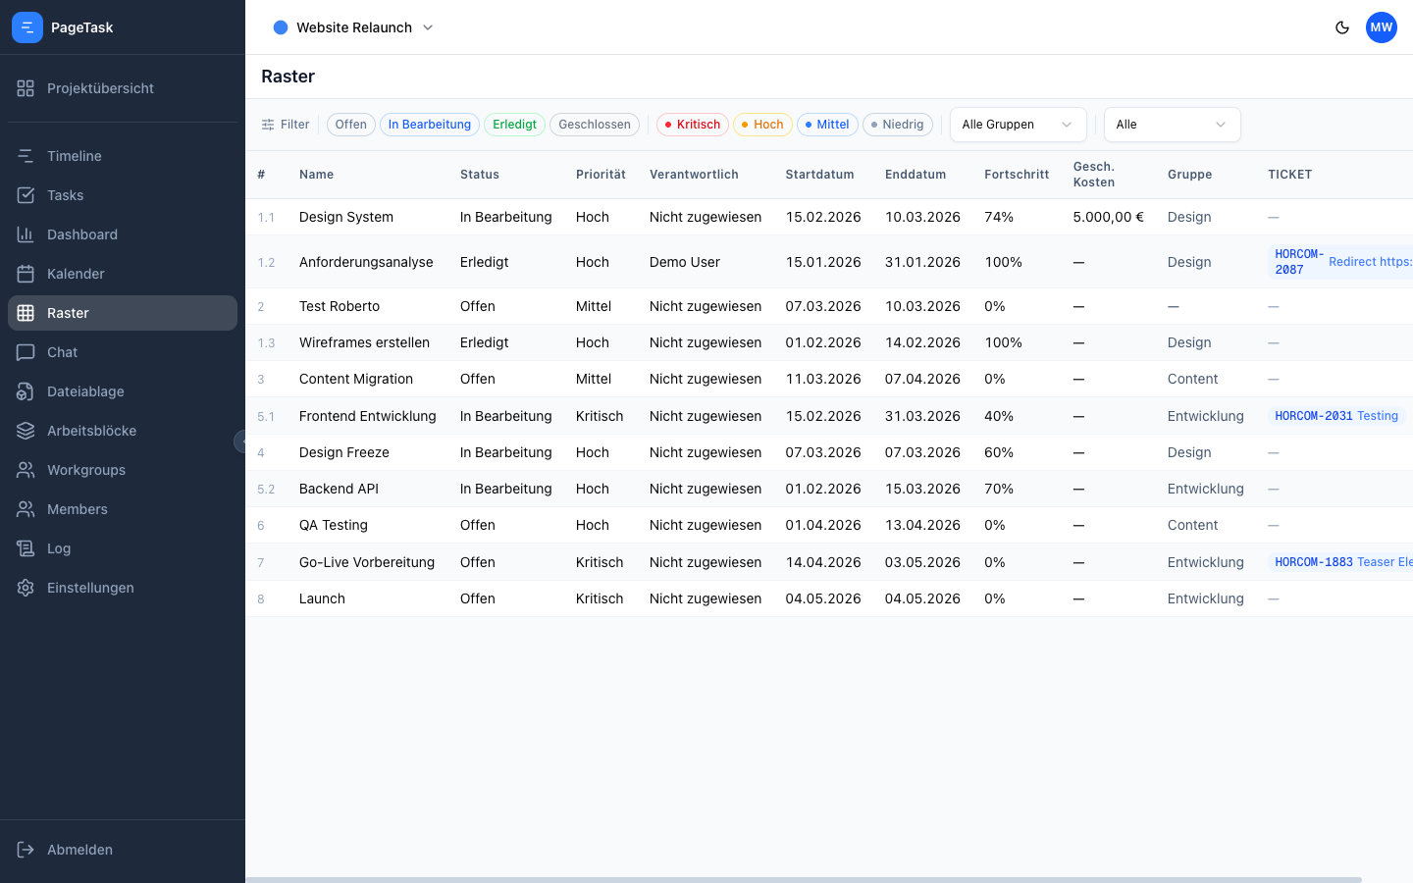Open the MW user avatar
The height and width of the screenshot is (883, 1413).
pyautogui.click(x=1381, y=27)
